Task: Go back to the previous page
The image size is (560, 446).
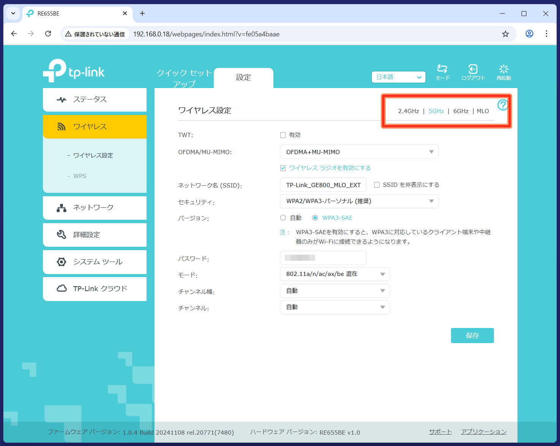Action: point(14,34)
